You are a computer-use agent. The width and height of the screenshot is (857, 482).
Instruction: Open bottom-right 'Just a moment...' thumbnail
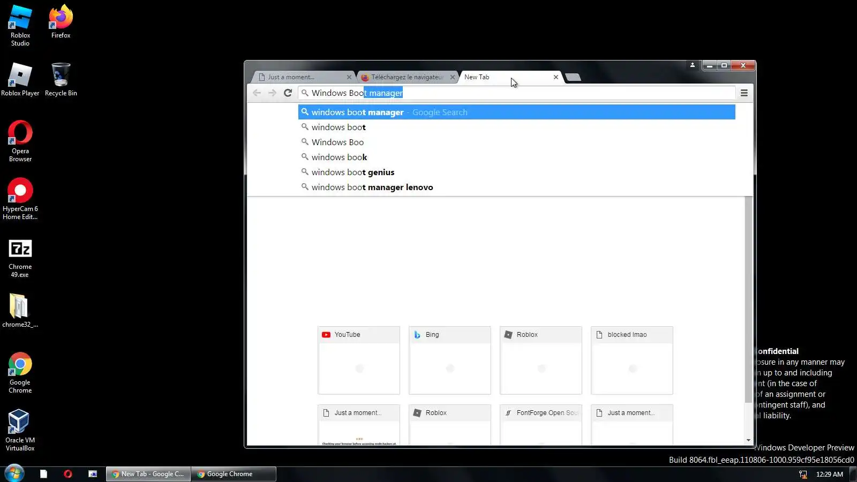point(632,425)
